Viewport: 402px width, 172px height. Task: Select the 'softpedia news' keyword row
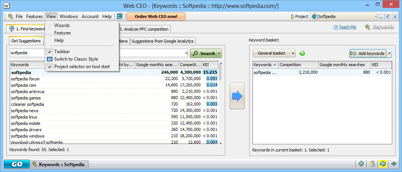click(x=114, y=111)
